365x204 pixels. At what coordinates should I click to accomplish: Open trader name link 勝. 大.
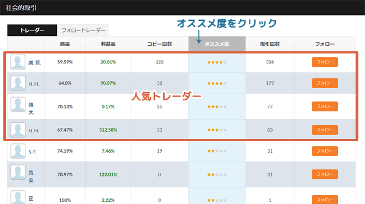[32, 109]
